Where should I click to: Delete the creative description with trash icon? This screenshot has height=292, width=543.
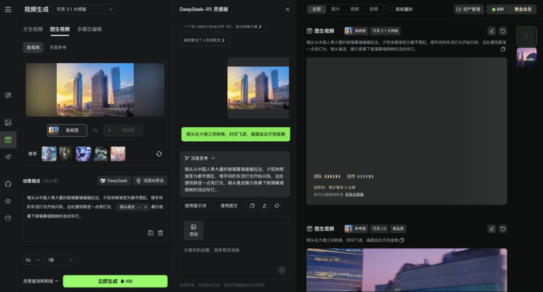click(x=160, y=233)
